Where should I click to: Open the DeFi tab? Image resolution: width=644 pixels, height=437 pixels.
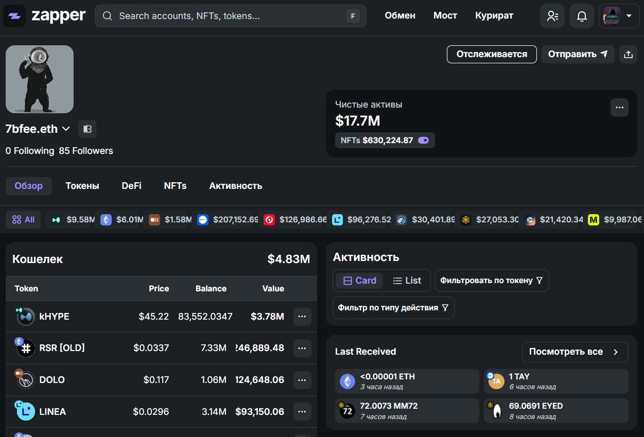(x=131, y=186)
